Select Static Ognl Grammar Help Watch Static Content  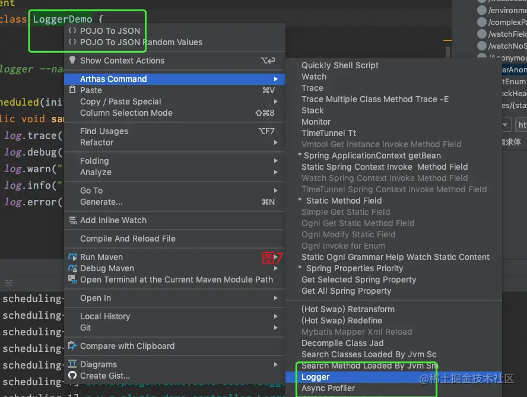click(x=393, y=257)
